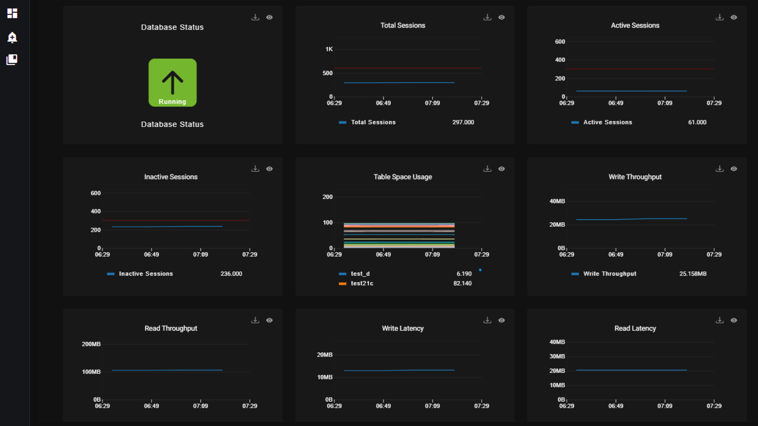The image size is (758, 426).
Task: Click the Active Sessions legend blue swatch
Action: (575, 122)
